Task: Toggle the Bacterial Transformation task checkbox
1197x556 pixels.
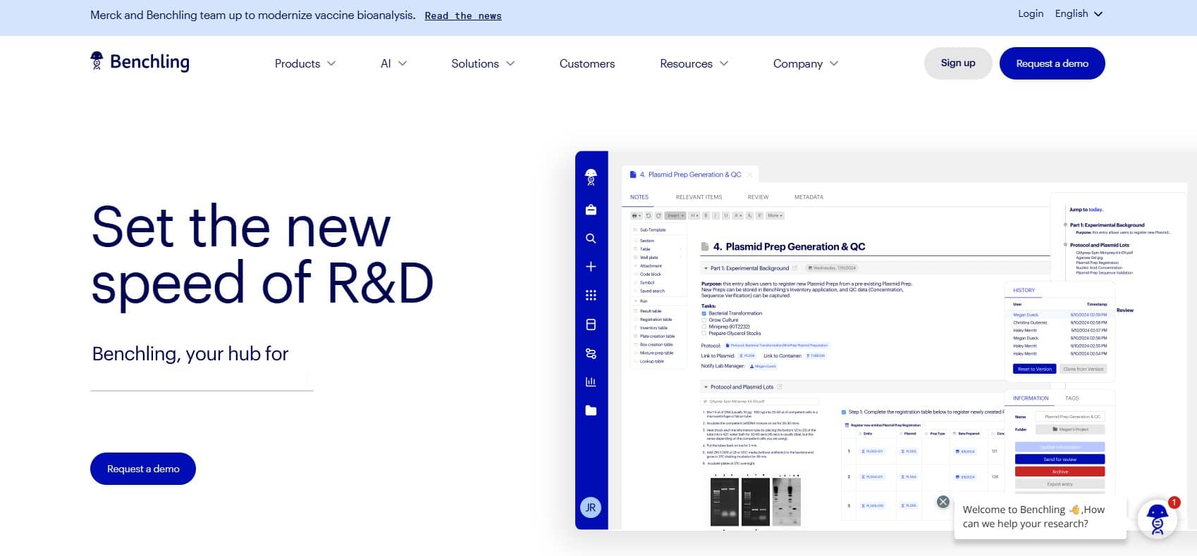Action: [704, 313]
